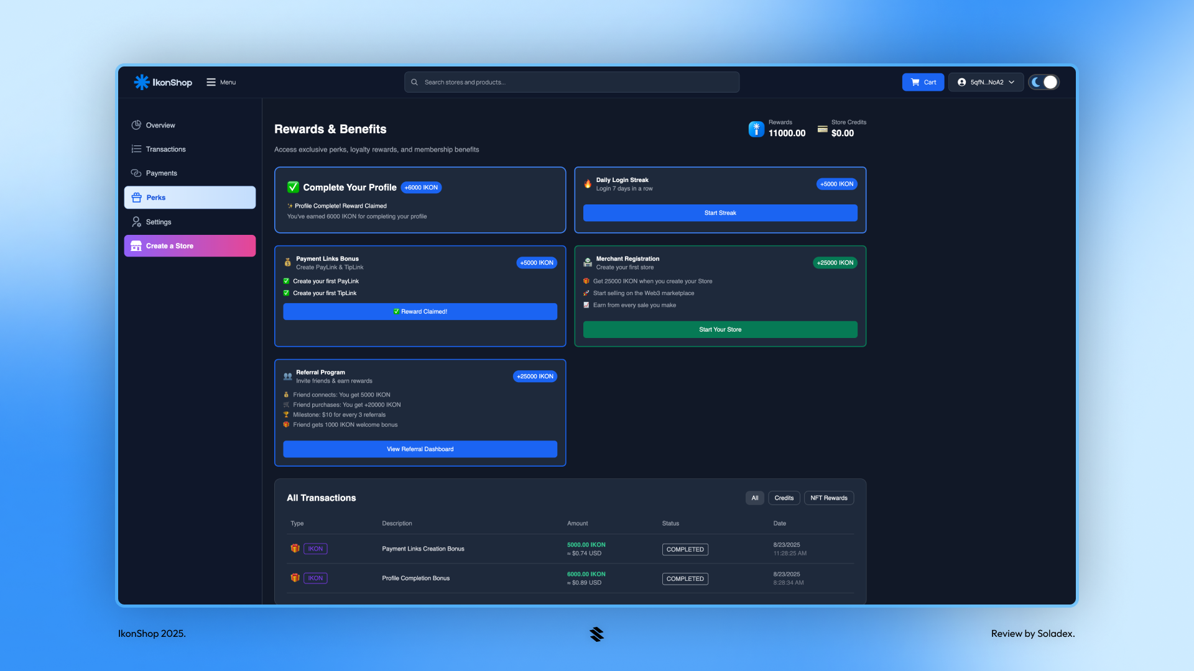
Task: Click the Amount column header
Action: coord(577,524)
